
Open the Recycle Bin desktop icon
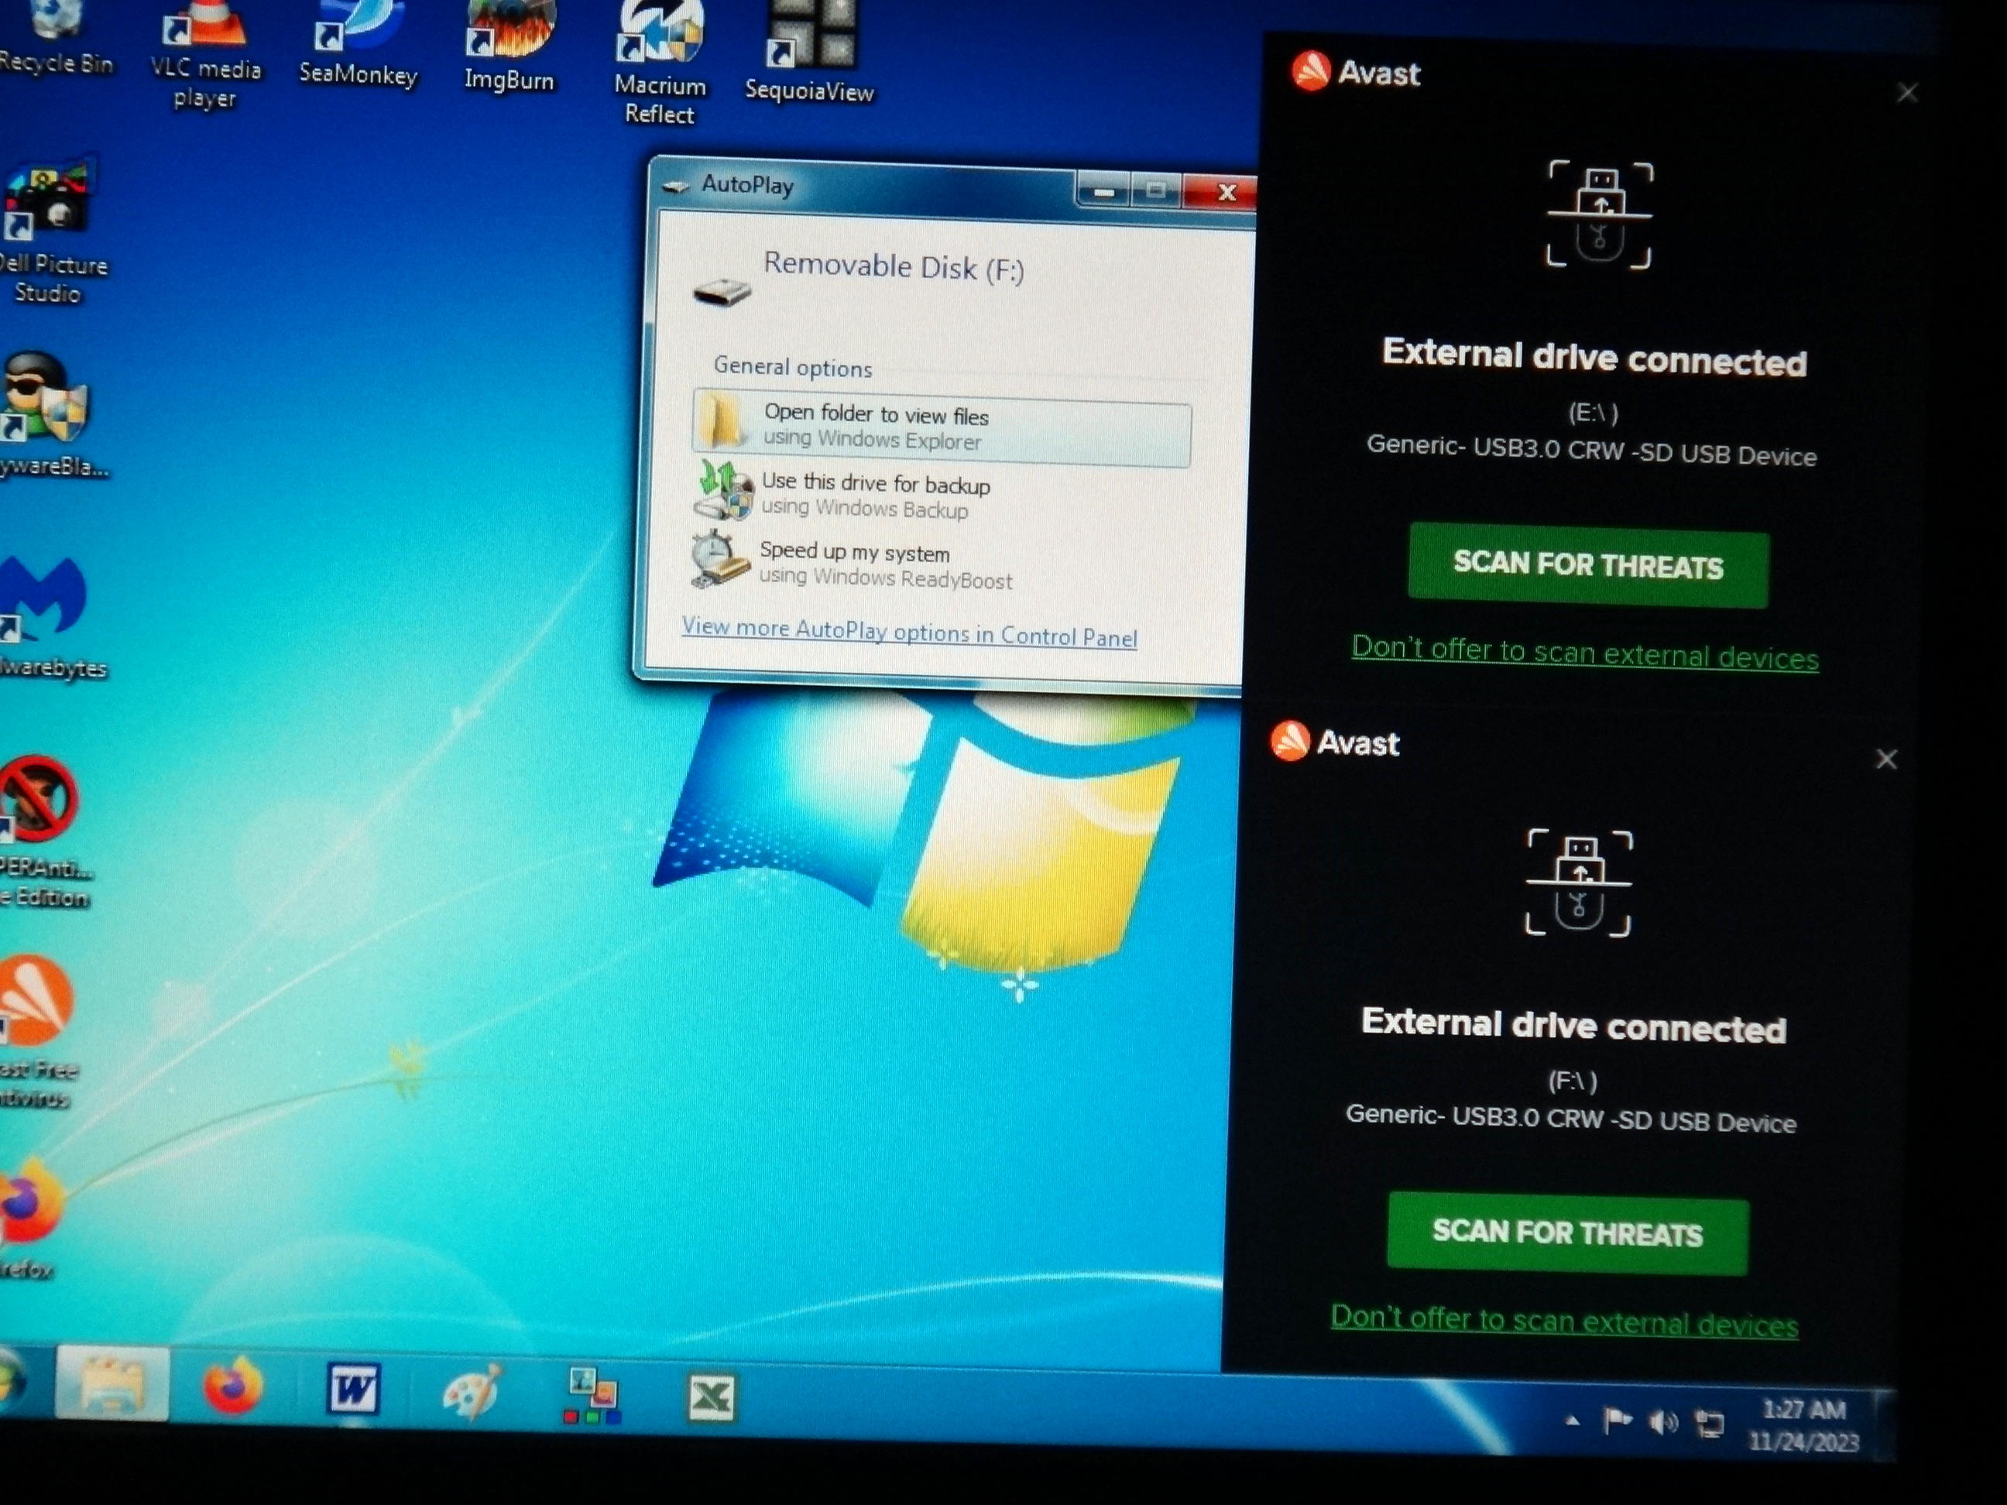pos(57,36)
